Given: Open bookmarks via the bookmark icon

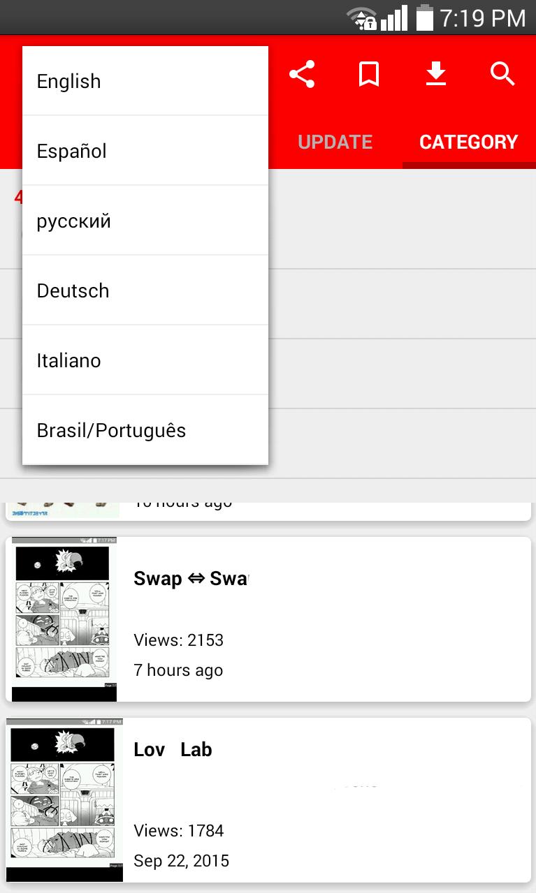Looking at the screenshot, I should (369, 74).
